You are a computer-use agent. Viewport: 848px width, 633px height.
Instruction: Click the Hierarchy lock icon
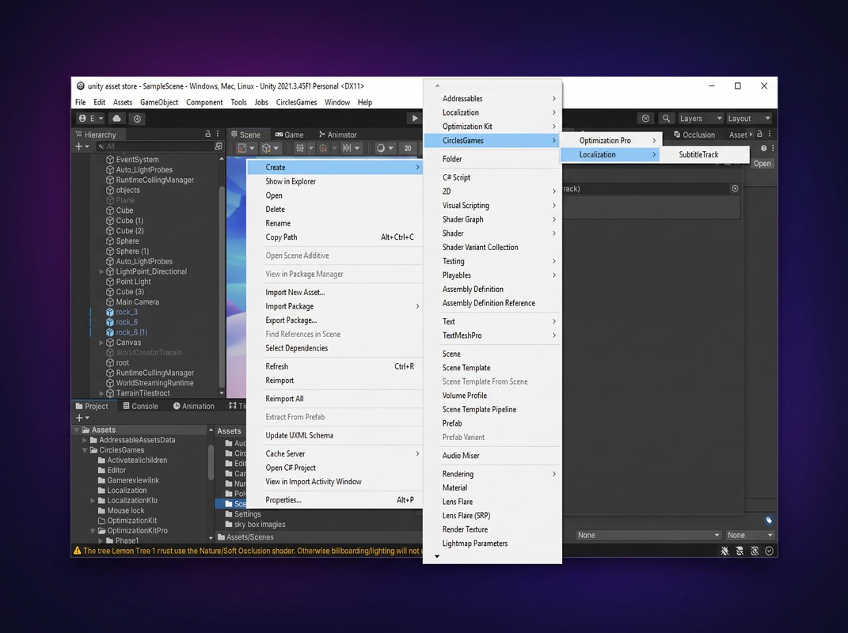point(207,134)
